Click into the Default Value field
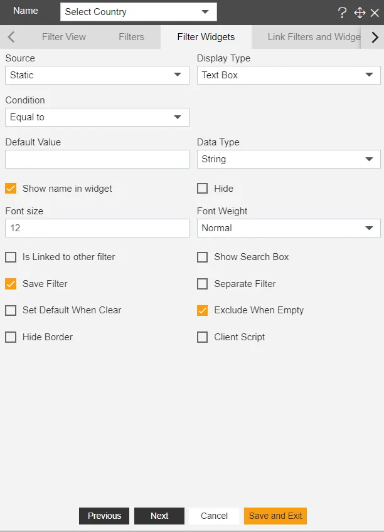Viewport: 384px width, 532px height. click(x=97, y=159)
